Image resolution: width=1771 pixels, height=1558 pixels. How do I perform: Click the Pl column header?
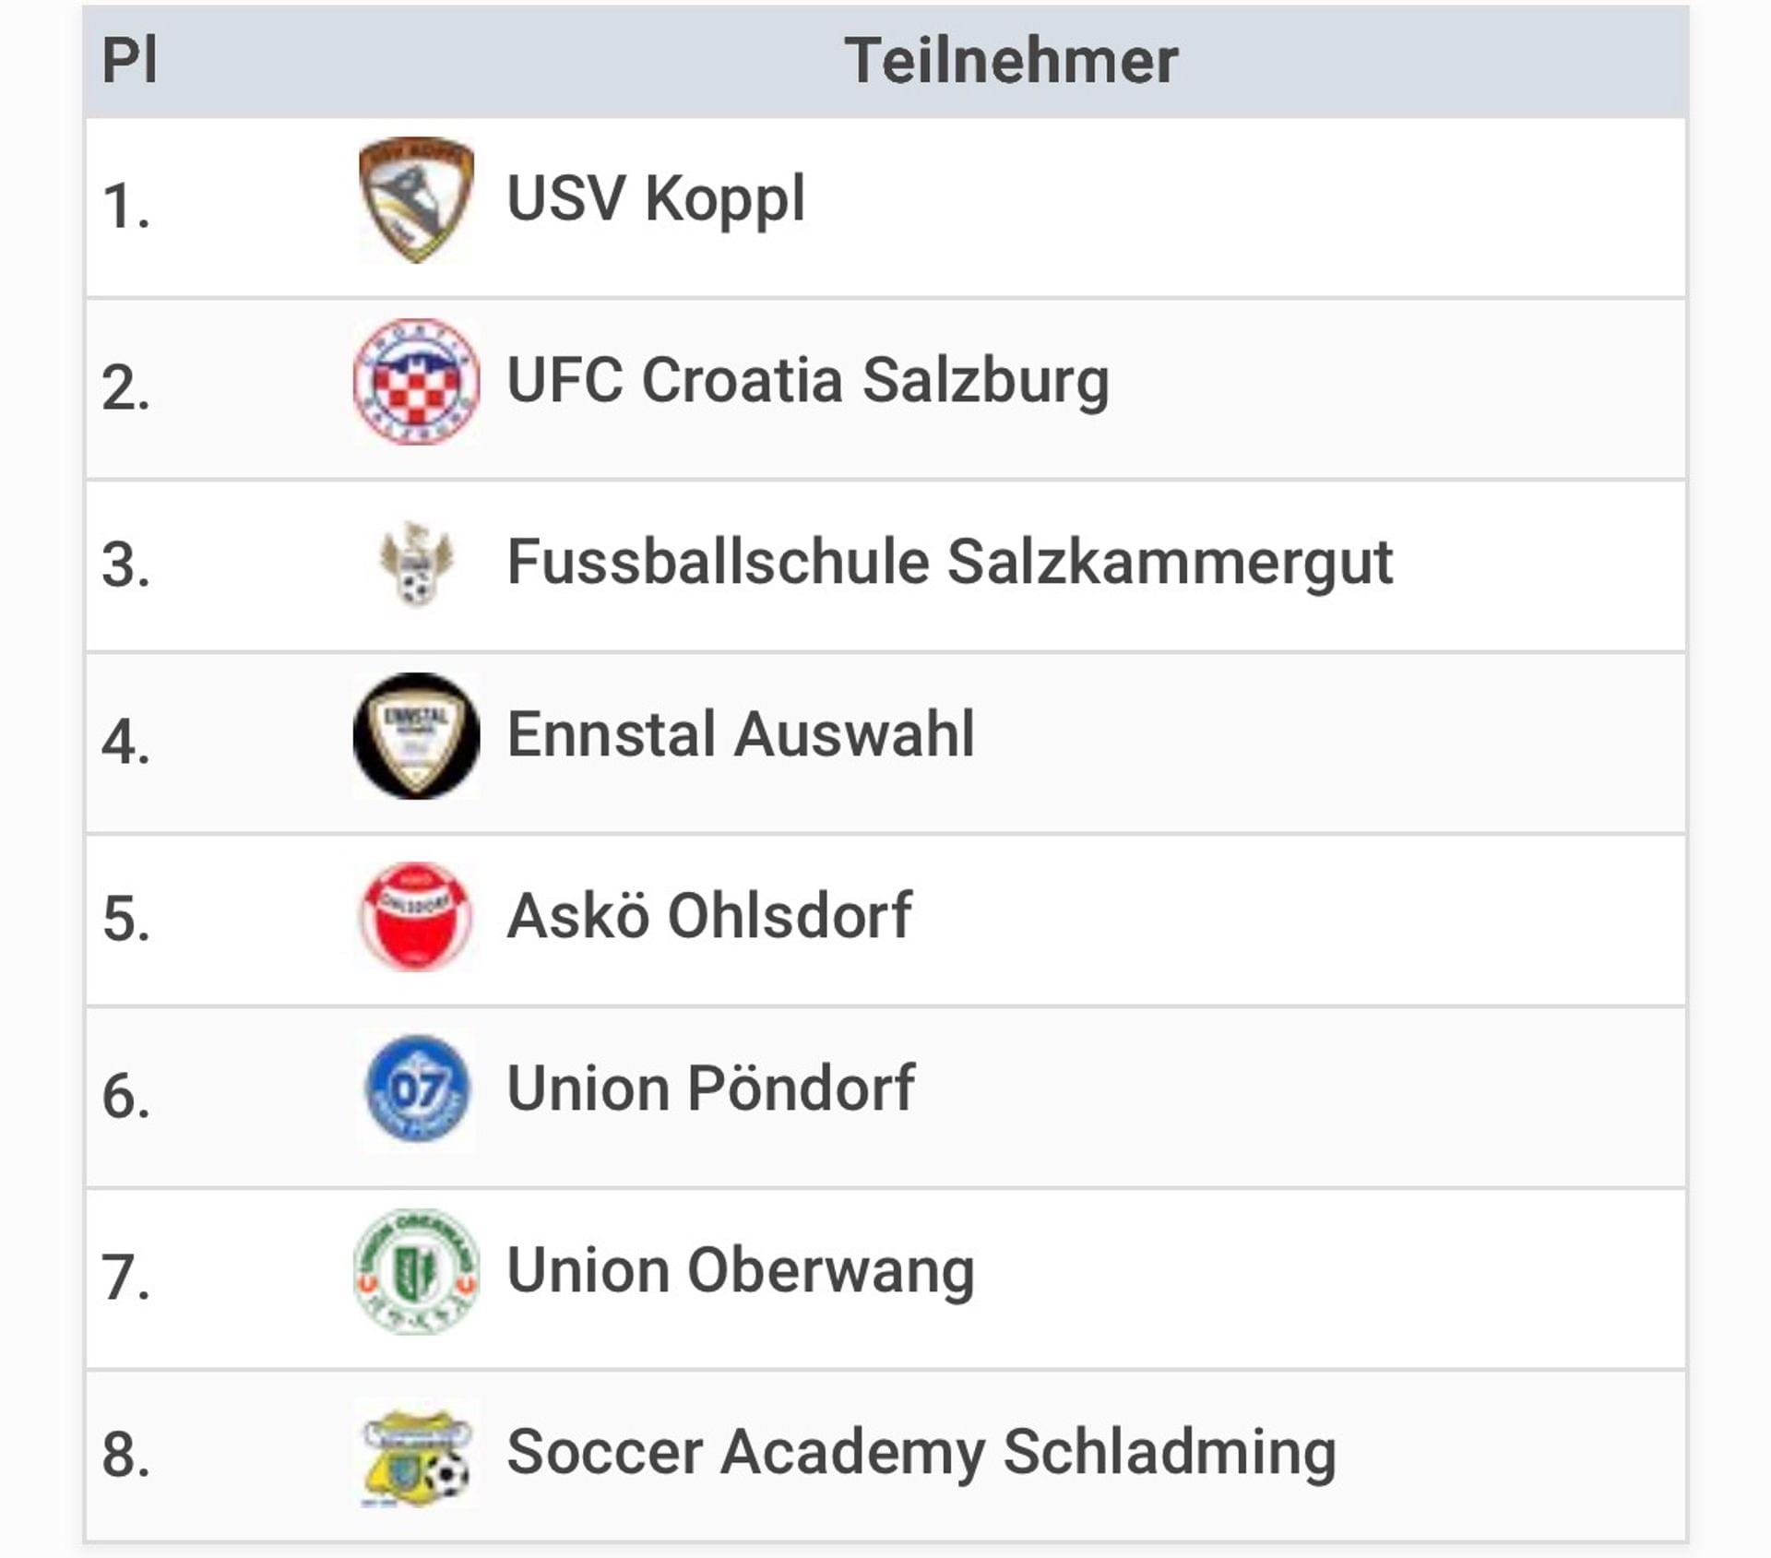pyautogui.click(x=129, y=61)
